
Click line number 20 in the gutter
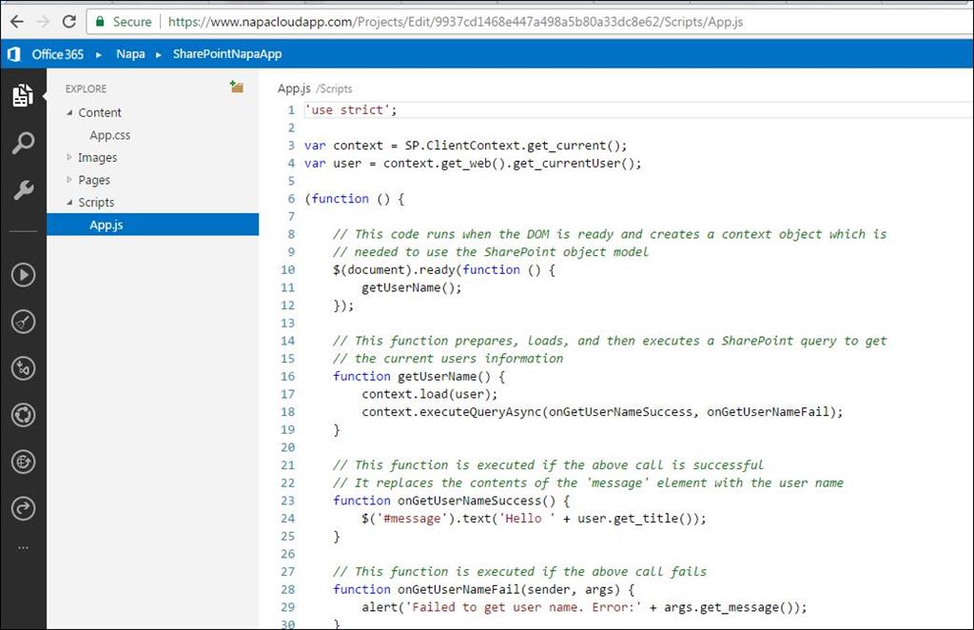click(287, 447)
